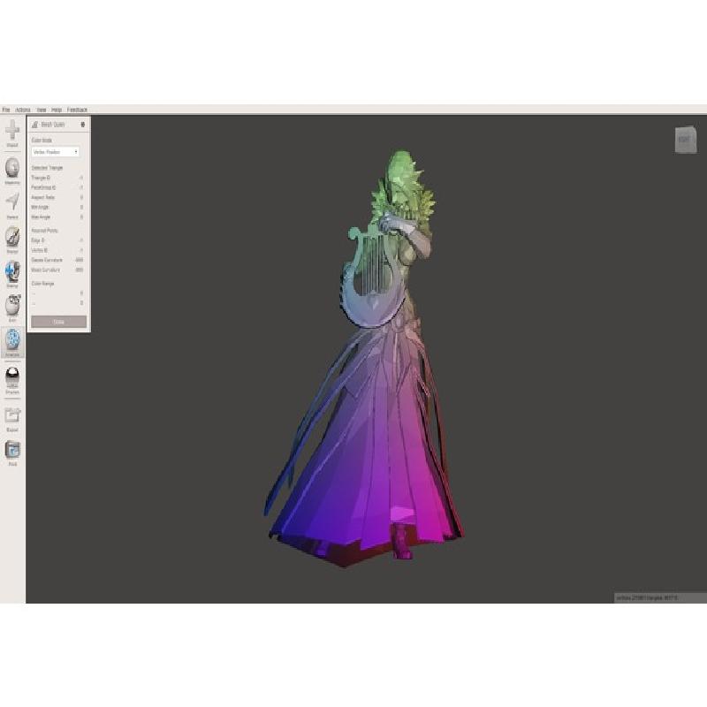
Task: Open the Sculpt tool
Action: pyautogui.click(x=12, y=238)
